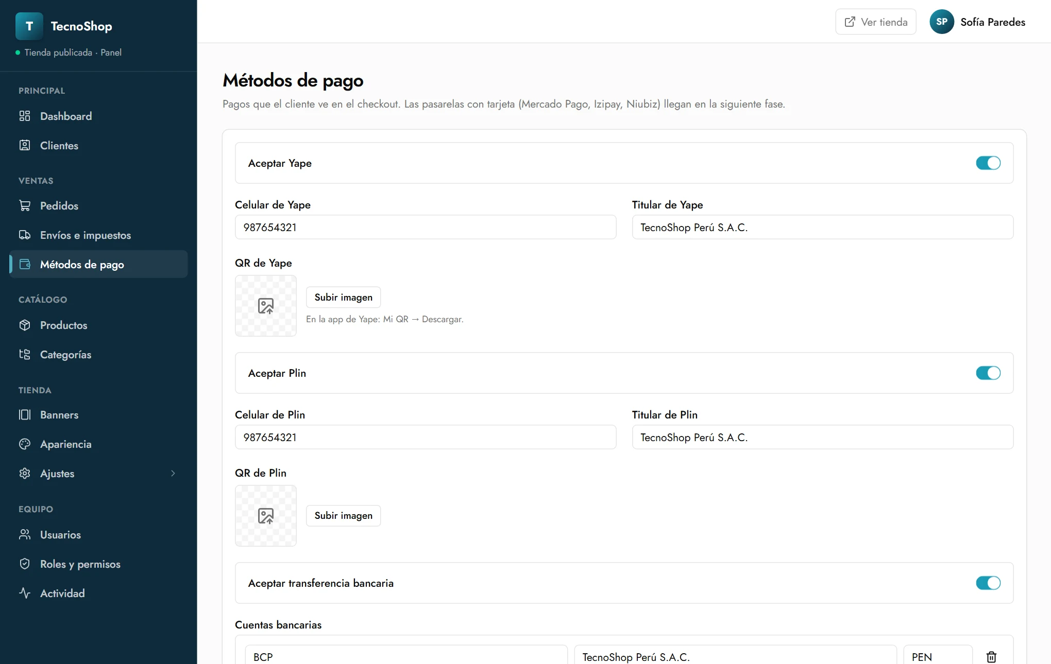Click the Roles y permisos shield icon
This screenshot has width=1051, height=664.
(x=25, y=564)
